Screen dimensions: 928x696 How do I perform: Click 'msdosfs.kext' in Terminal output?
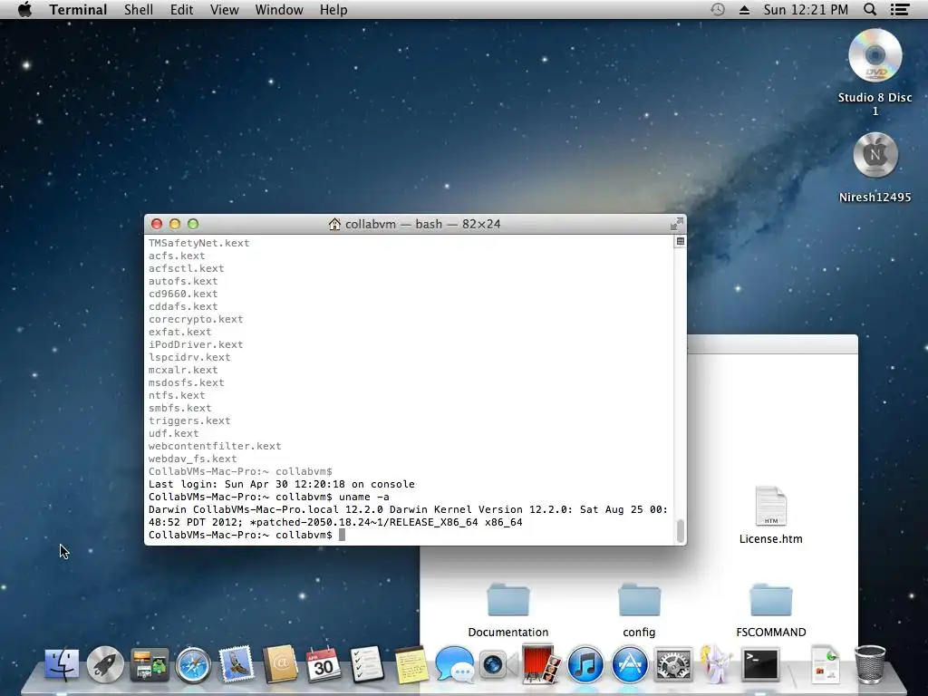[187, 383]
